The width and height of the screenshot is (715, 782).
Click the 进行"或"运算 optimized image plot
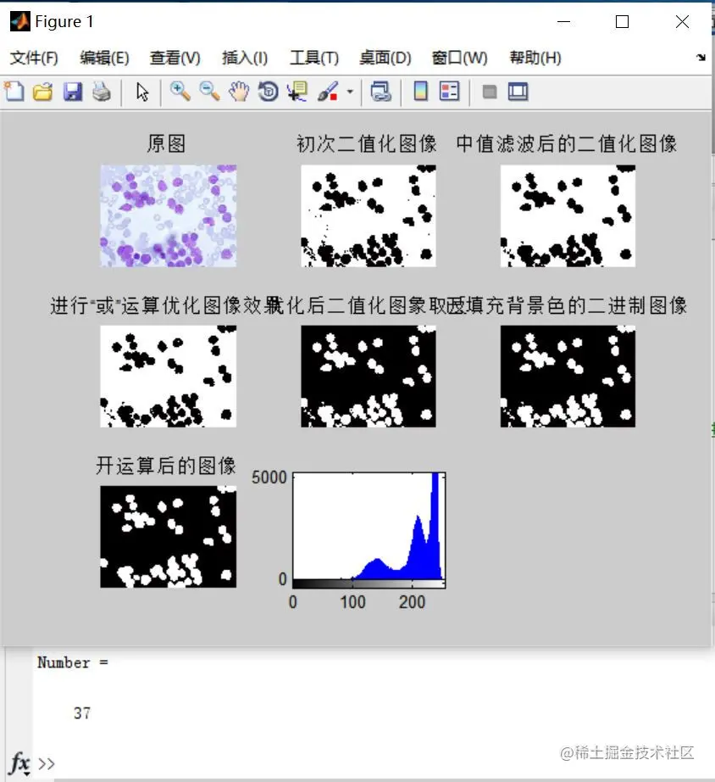[x=169, y=377]
